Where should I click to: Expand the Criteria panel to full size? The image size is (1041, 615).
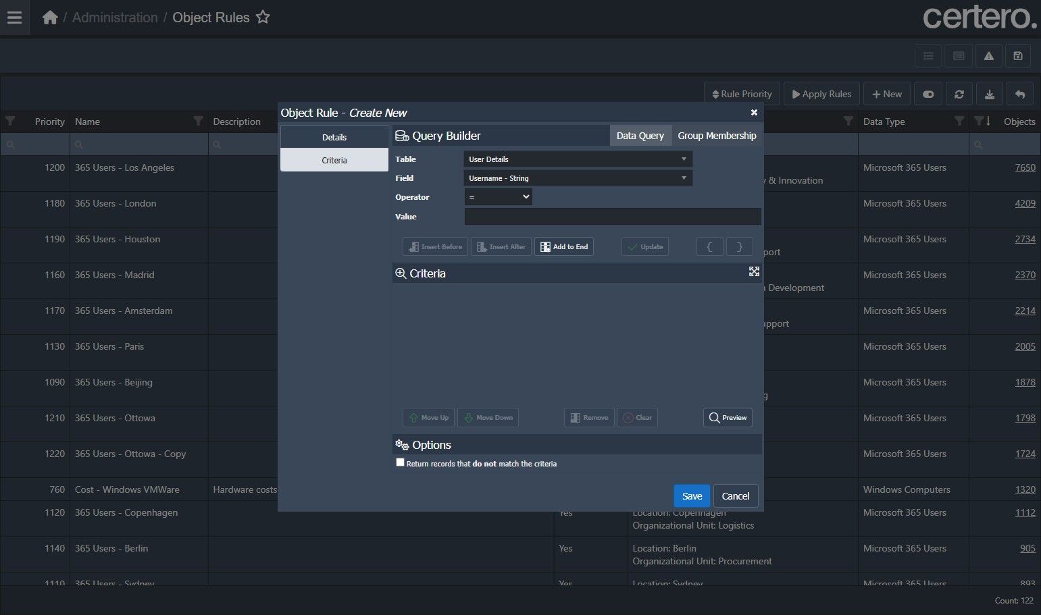click(754, 271)
